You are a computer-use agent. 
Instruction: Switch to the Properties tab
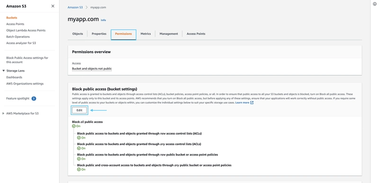coord(99,34)
